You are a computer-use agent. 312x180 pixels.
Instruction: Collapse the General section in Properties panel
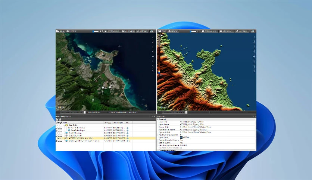pos(157,119)
